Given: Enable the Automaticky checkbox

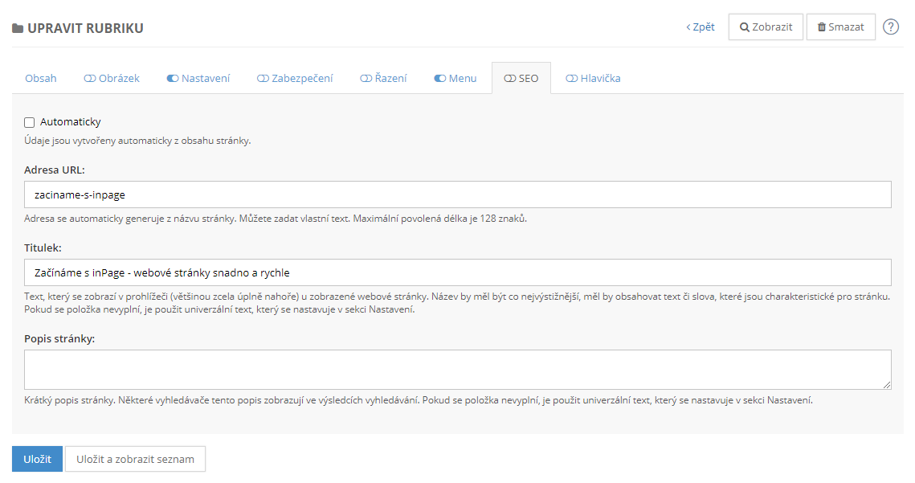Looking at the screenshot, I should tap(30, 123).
